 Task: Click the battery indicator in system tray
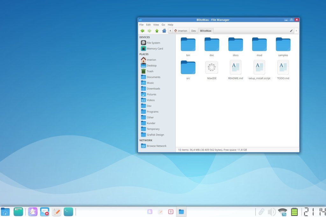[294, 212]
